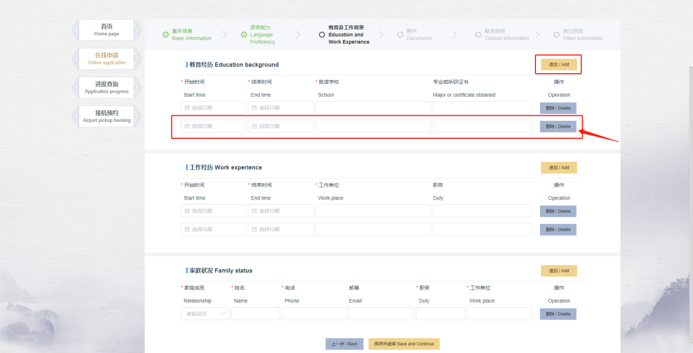The height and width of the screenshot is (353, 693).
Task: Click the Basic Information green check icon
Action: pos(166,35)
